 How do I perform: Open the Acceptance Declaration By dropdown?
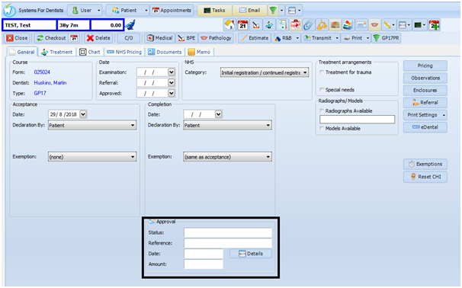pyautogui.click(x=92, y=125)
